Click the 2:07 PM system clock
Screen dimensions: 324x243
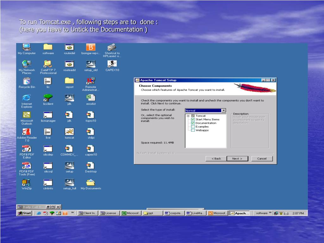(x=298, y=213)
